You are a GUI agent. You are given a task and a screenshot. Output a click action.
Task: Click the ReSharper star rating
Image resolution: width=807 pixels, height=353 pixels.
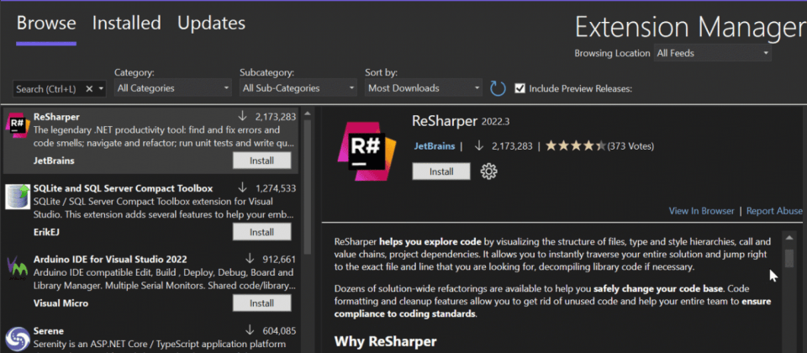pos(576,146)
